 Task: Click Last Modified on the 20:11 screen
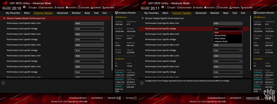click(235, 98)
